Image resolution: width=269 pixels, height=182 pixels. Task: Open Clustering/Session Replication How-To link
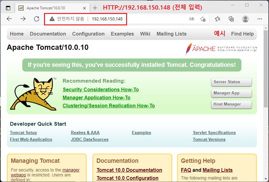[108, 106]
